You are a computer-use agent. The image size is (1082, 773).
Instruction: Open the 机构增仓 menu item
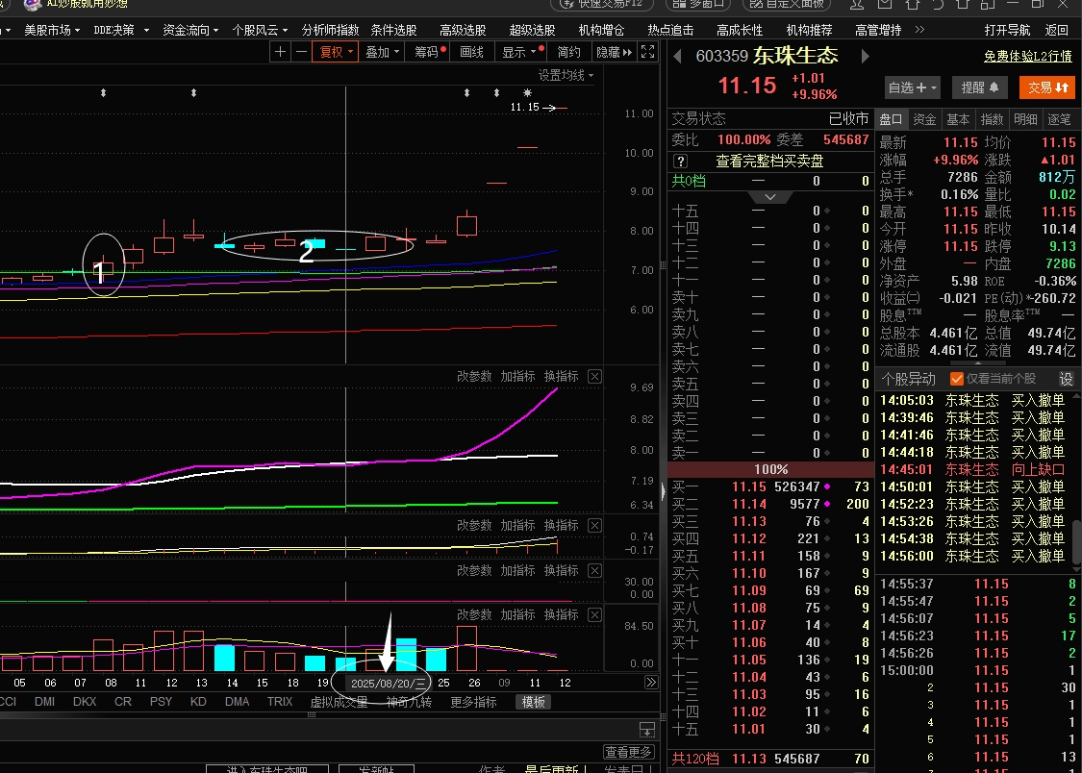point(601,31)
